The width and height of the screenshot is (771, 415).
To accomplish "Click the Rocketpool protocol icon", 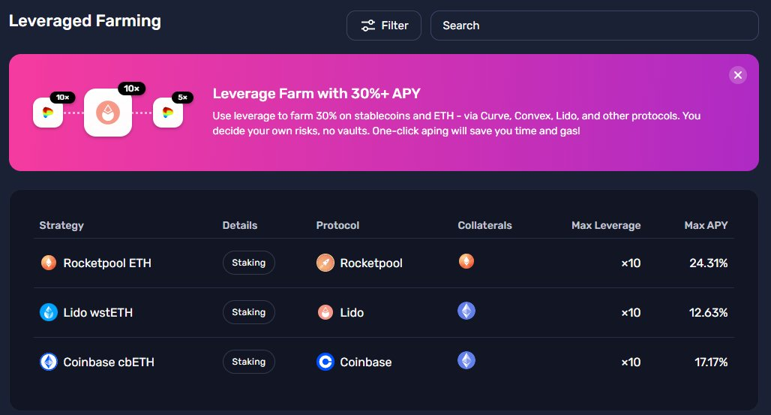I will click(x=325, y=263).
